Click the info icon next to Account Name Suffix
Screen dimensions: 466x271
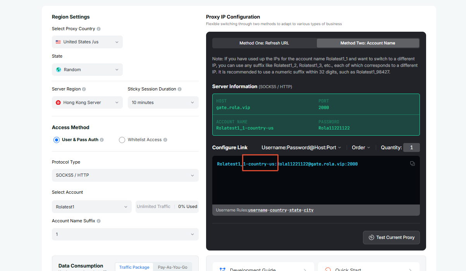[99, 221]
